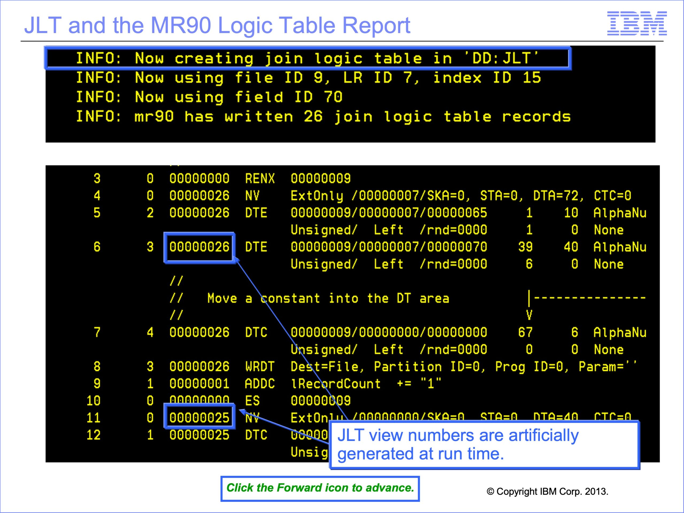Click the 'file ID 9, LR ID 7' info line

[x=308, y=77]
